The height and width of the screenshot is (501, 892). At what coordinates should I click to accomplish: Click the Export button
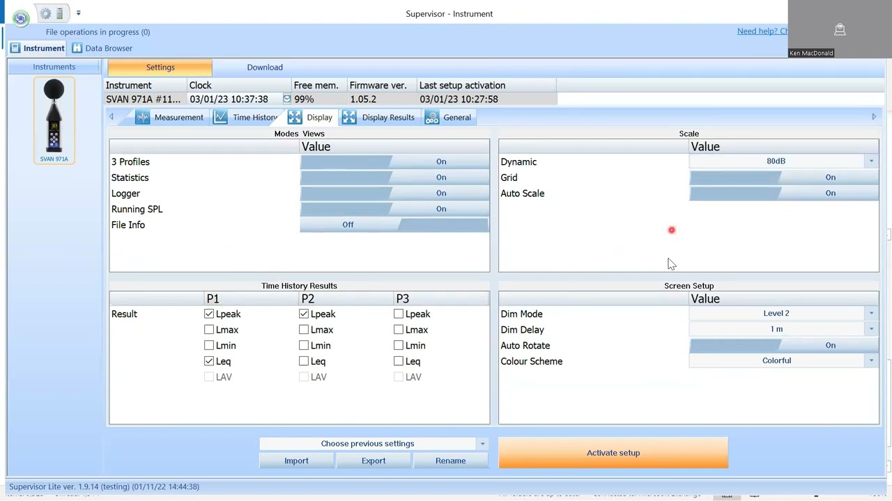[374, 461]
